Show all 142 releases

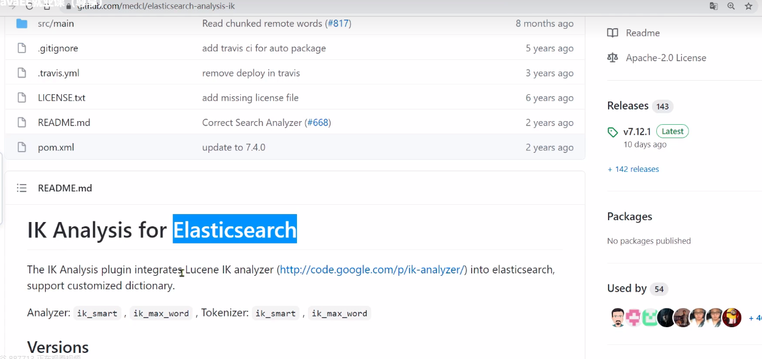(x=633, y=169)
